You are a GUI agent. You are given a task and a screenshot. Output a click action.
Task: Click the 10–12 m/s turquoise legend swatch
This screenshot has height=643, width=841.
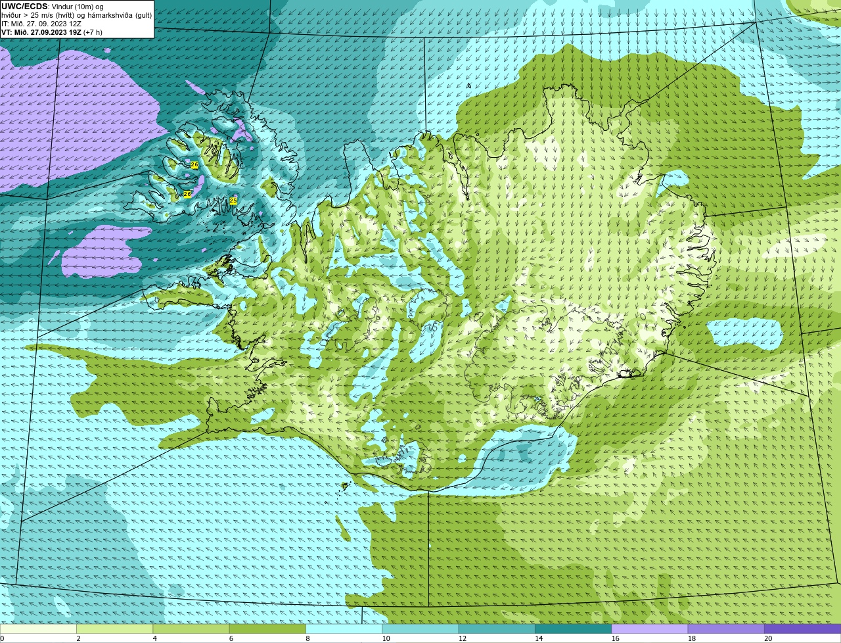click(420, 629)
